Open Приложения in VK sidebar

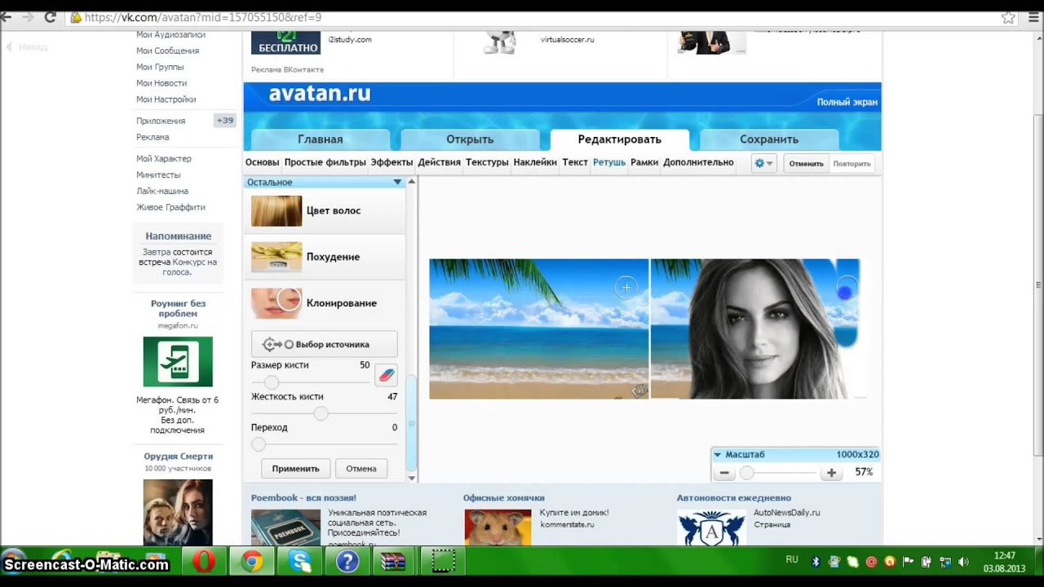[161, 121]
